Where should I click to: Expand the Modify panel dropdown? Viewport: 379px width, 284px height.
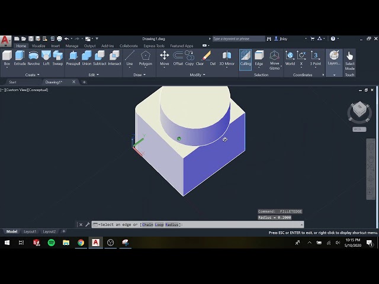point(197,75)
